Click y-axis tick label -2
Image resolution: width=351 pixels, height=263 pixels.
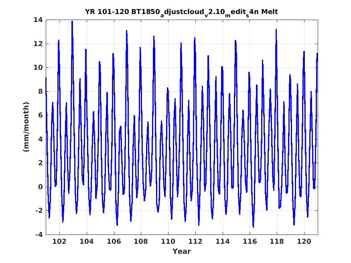[x=39, y=210]
